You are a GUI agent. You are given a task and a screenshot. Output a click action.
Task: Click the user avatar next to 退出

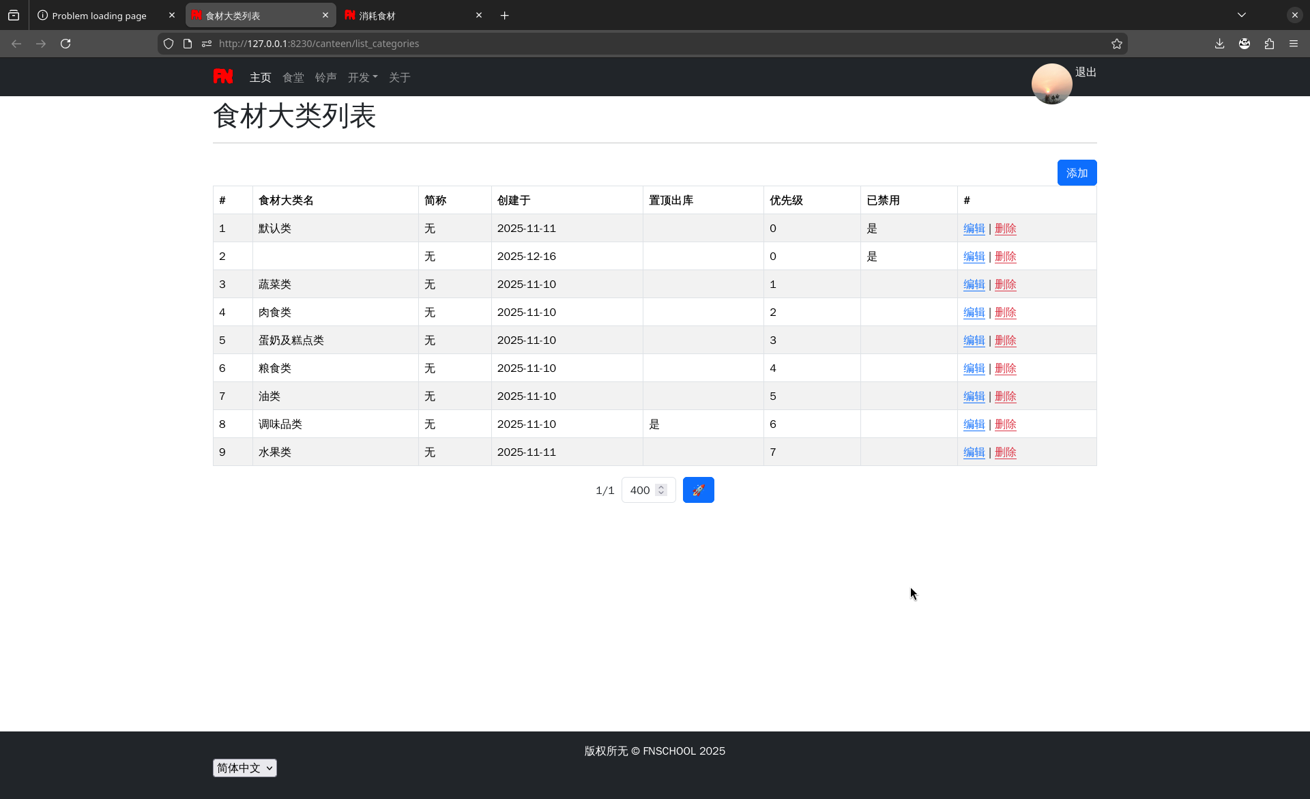1051,83
